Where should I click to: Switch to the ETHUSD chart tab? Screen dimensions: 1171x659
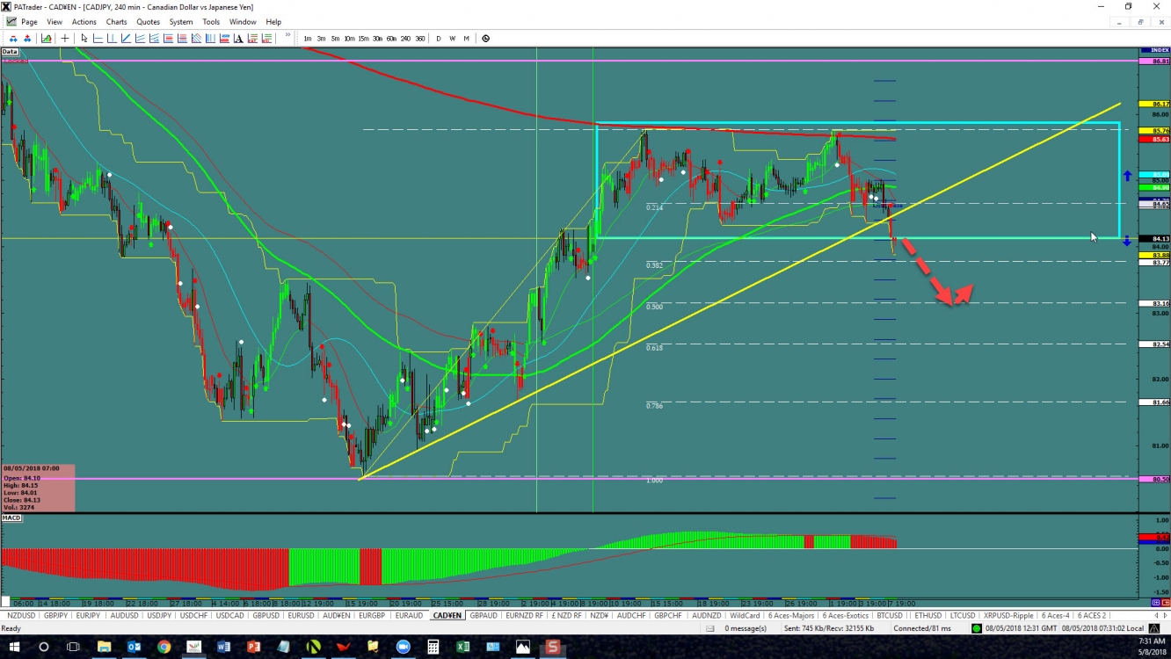(x=927, y=615)
